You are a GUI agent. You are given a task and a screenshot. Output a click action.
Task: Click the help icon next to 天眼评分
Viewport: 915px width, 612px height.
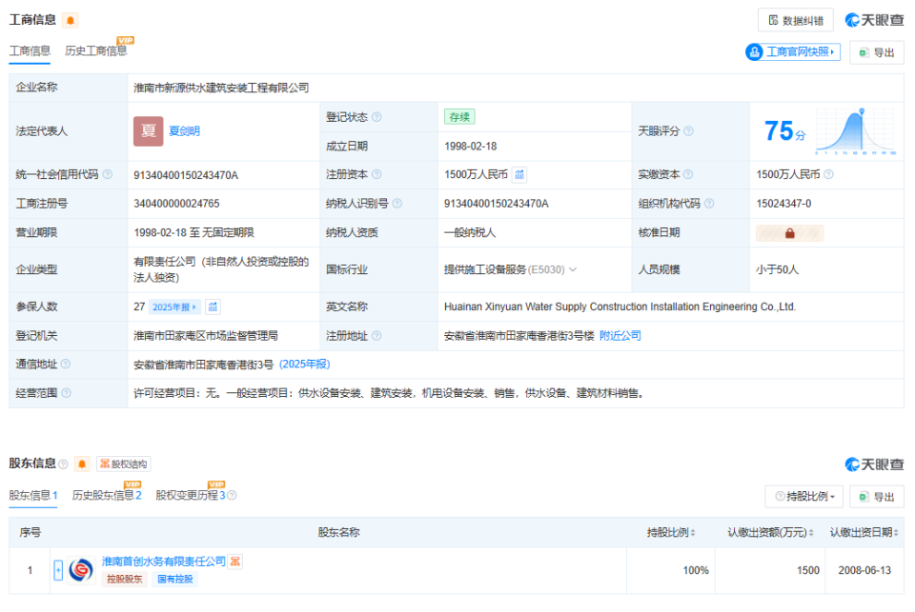click(688, 131)
